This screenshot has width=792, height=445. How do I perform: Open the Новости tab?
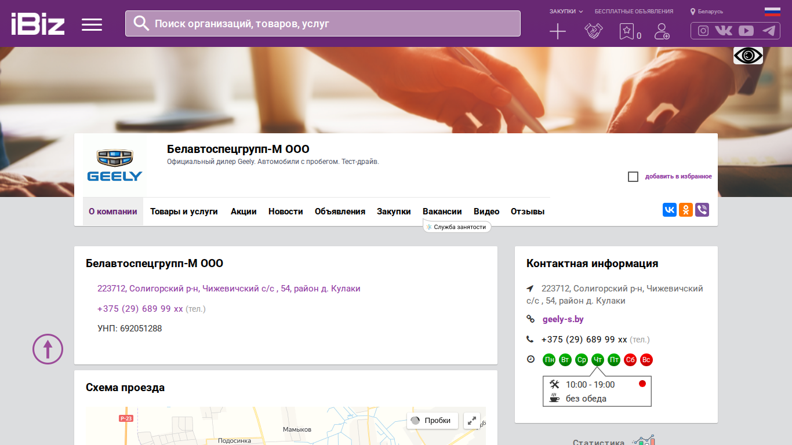pos(286,211)
